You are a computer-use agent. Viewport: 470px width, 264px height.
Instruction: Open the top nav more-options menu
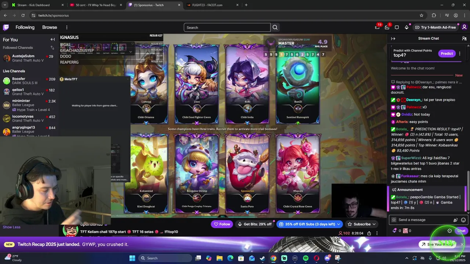point(67,27)
